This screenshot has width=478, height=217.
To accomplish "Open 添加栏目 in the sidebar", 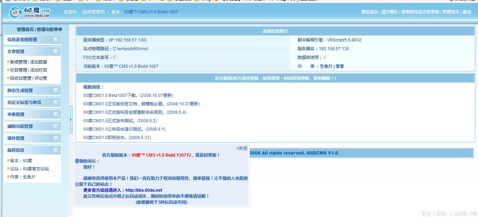I will (x=39, y=70).
